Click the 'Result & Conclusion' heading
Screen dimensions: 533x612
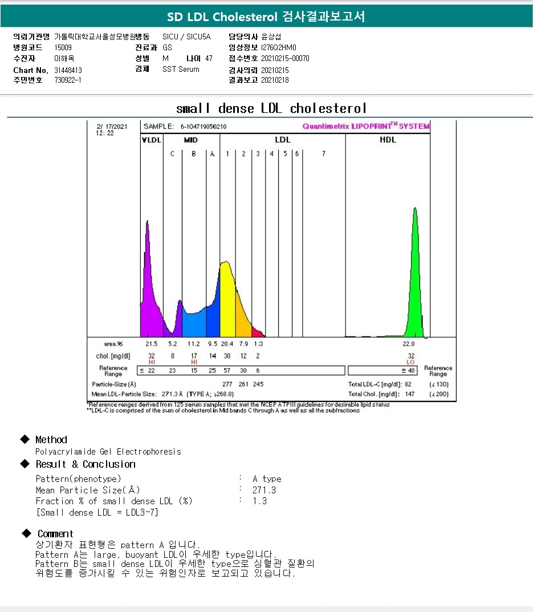click(86, 464)
